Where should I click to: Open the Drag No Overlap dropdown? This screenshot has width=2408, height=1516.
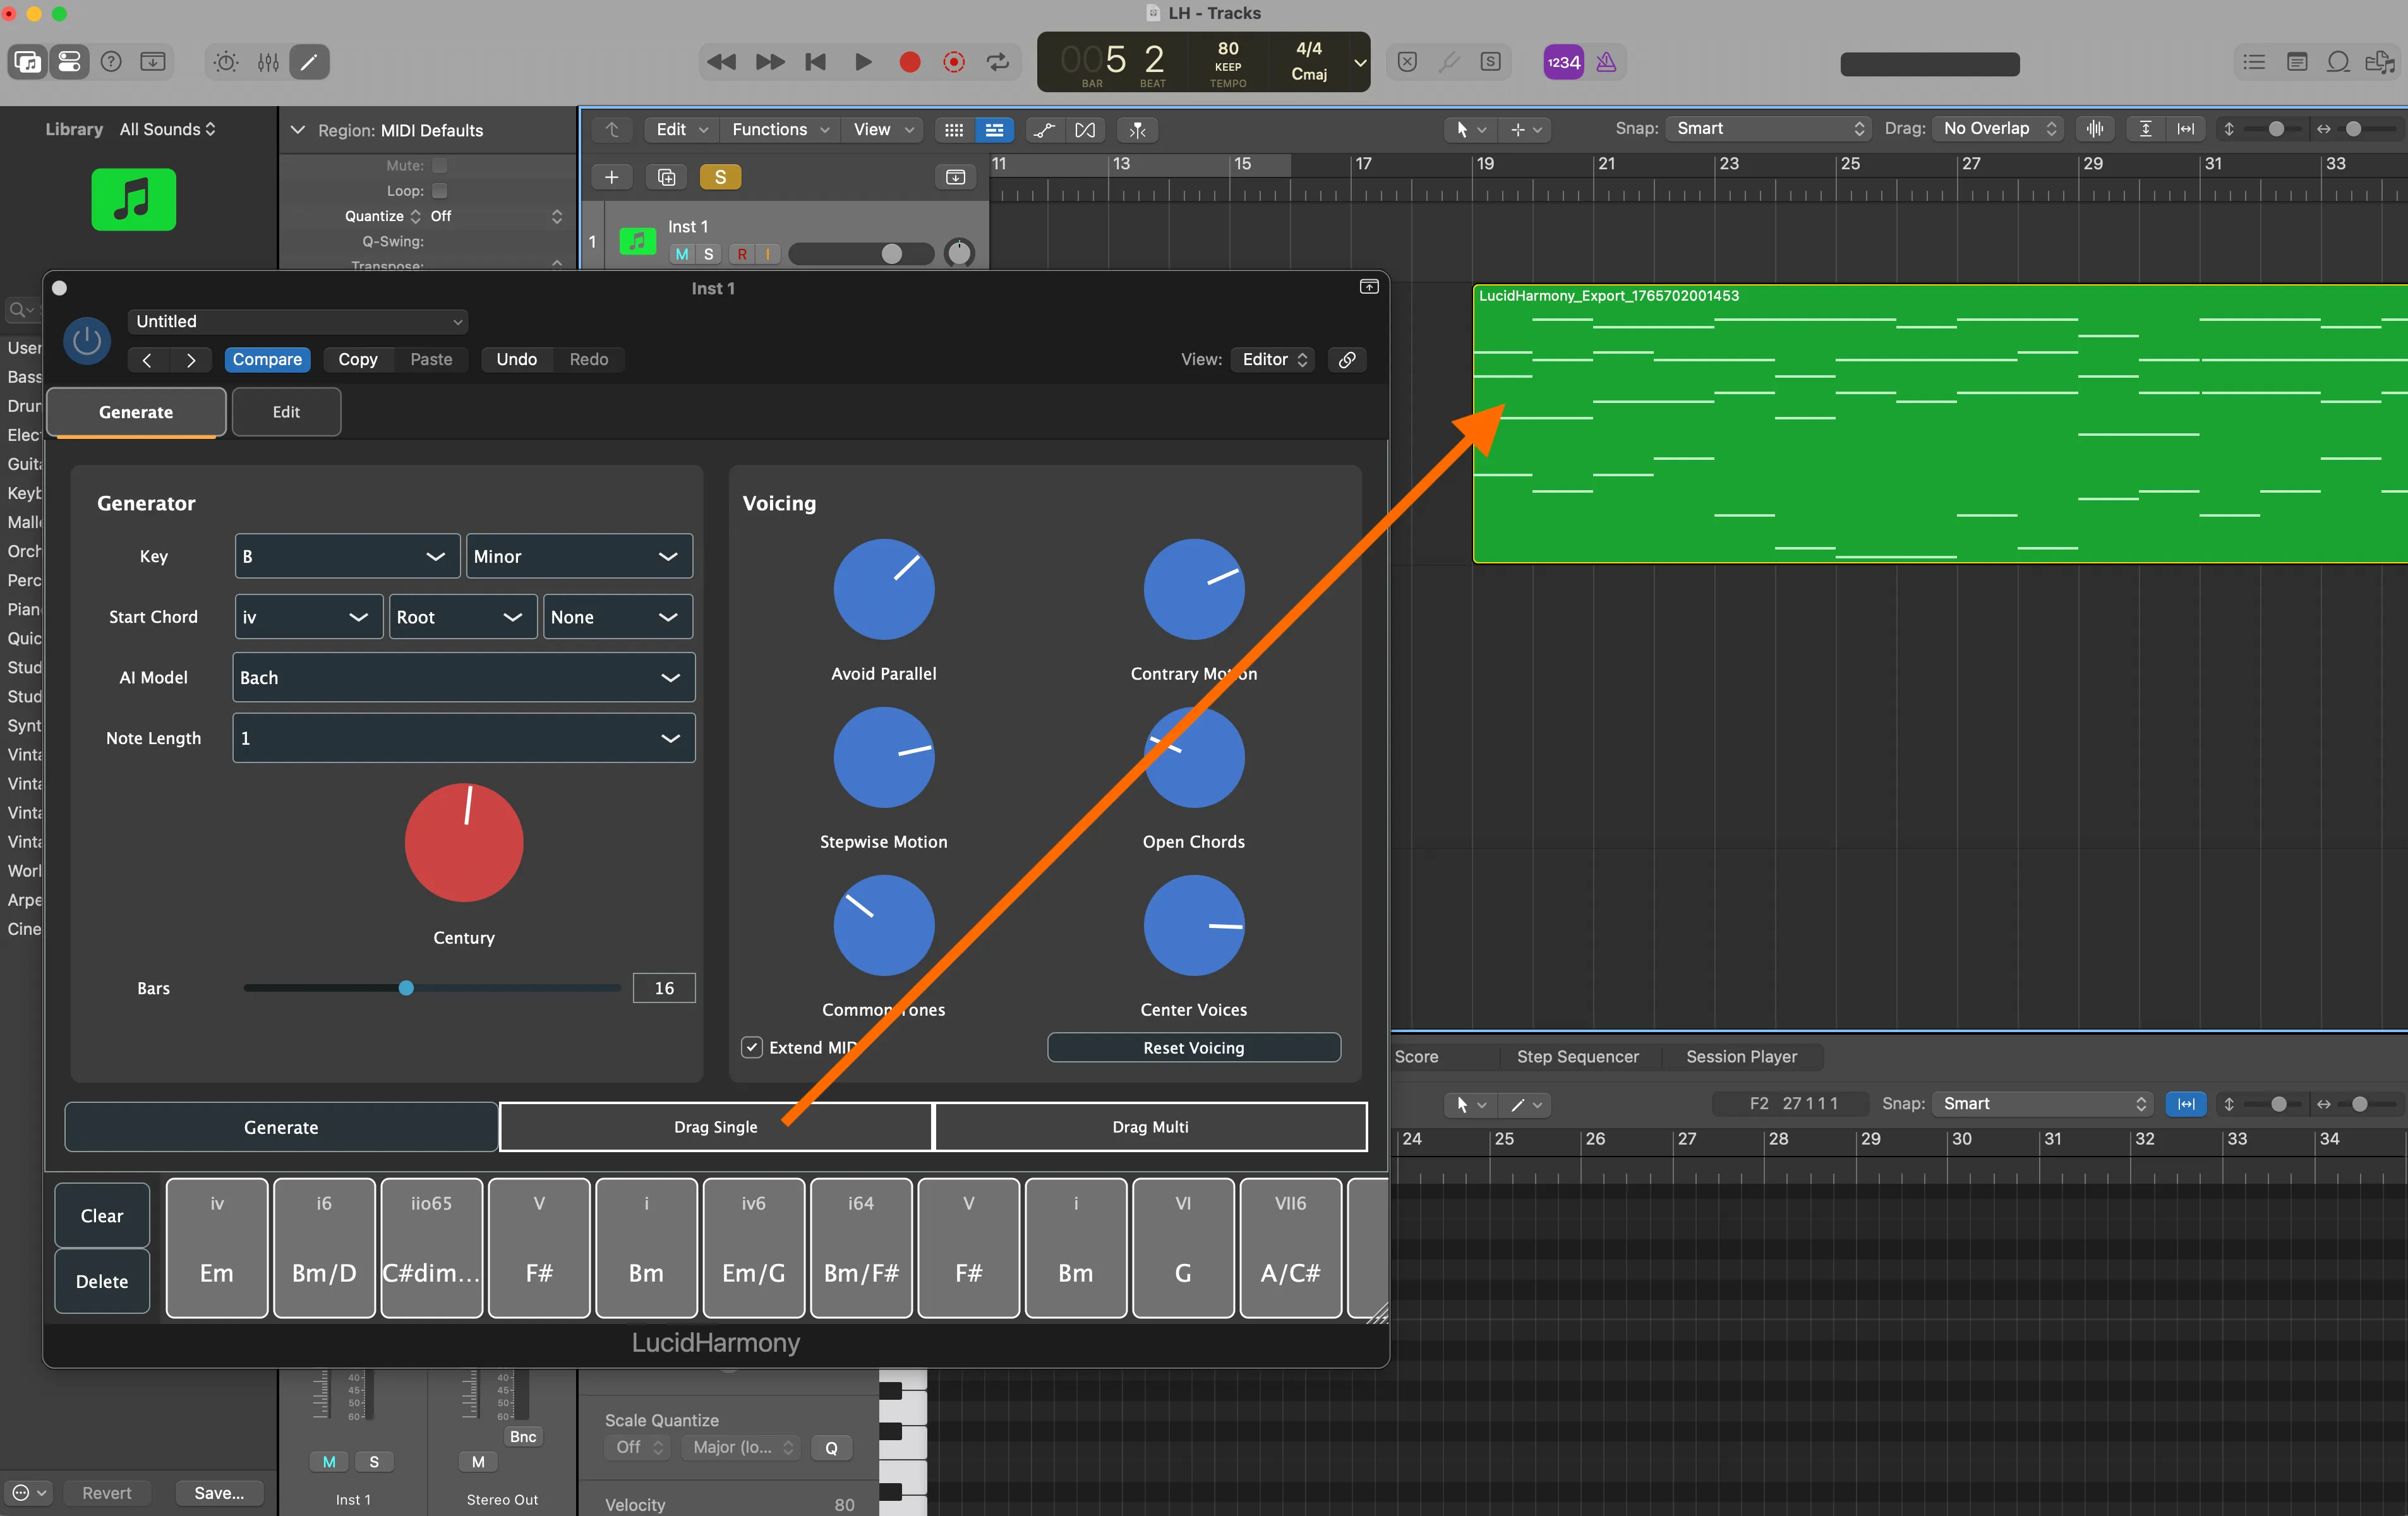pos(1999,128)
